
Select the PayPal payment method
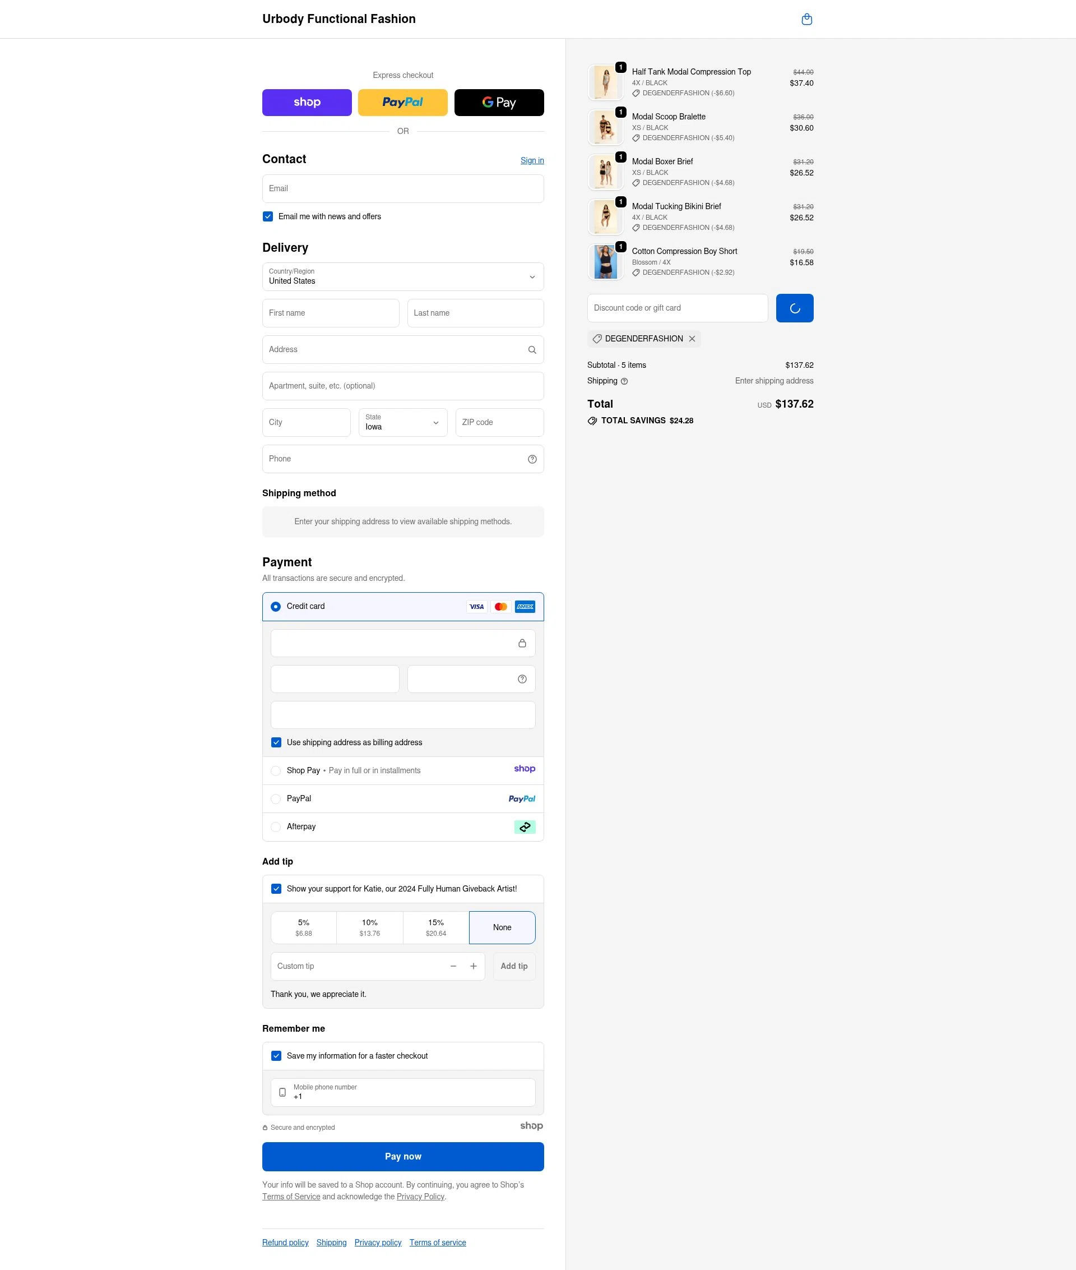tap(276, 798)
